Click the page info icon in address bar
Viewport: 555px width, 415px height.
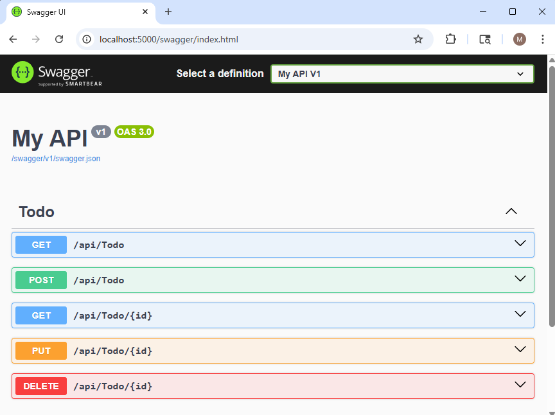(x=86, y=39)
